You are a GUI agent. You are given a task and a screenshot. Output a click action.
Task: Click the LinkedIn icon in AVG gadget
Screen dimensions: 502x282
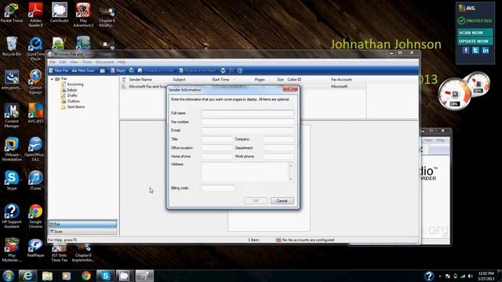[486, 50]
